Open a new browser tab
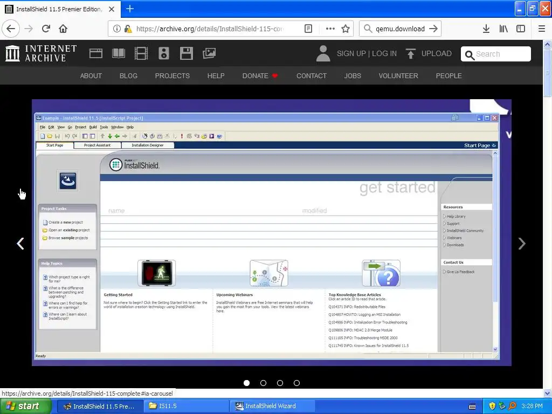552x414 pixels. click(129, 9)
